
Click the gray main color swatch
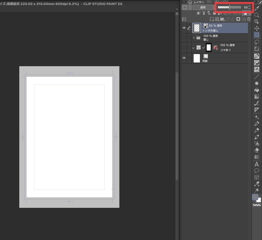(x=255, y=197)
